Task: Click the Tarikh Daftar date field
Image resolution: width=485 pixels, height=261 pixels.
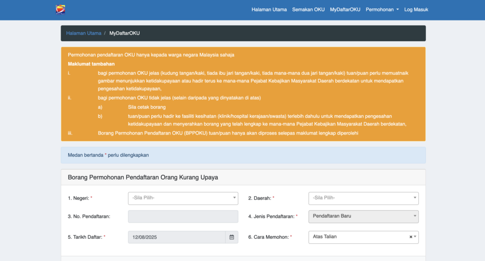Action: [x=176, y=237]
